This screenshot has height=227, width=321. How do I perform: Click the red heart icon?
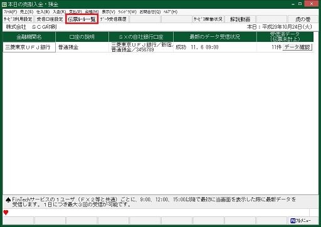click(x=6, y=213)
